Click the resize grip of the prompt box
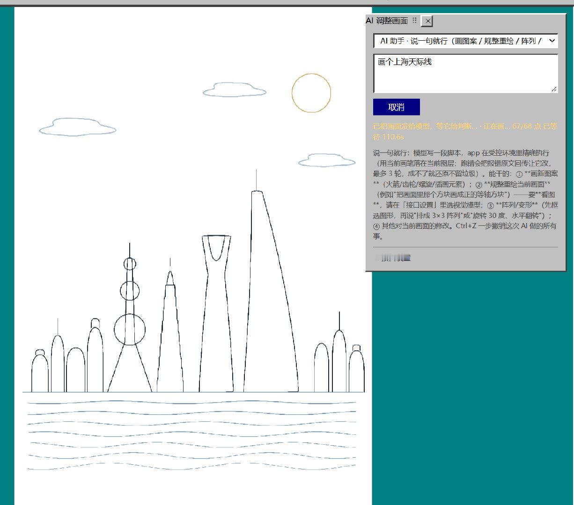The image size is (574, 505). 554,89
